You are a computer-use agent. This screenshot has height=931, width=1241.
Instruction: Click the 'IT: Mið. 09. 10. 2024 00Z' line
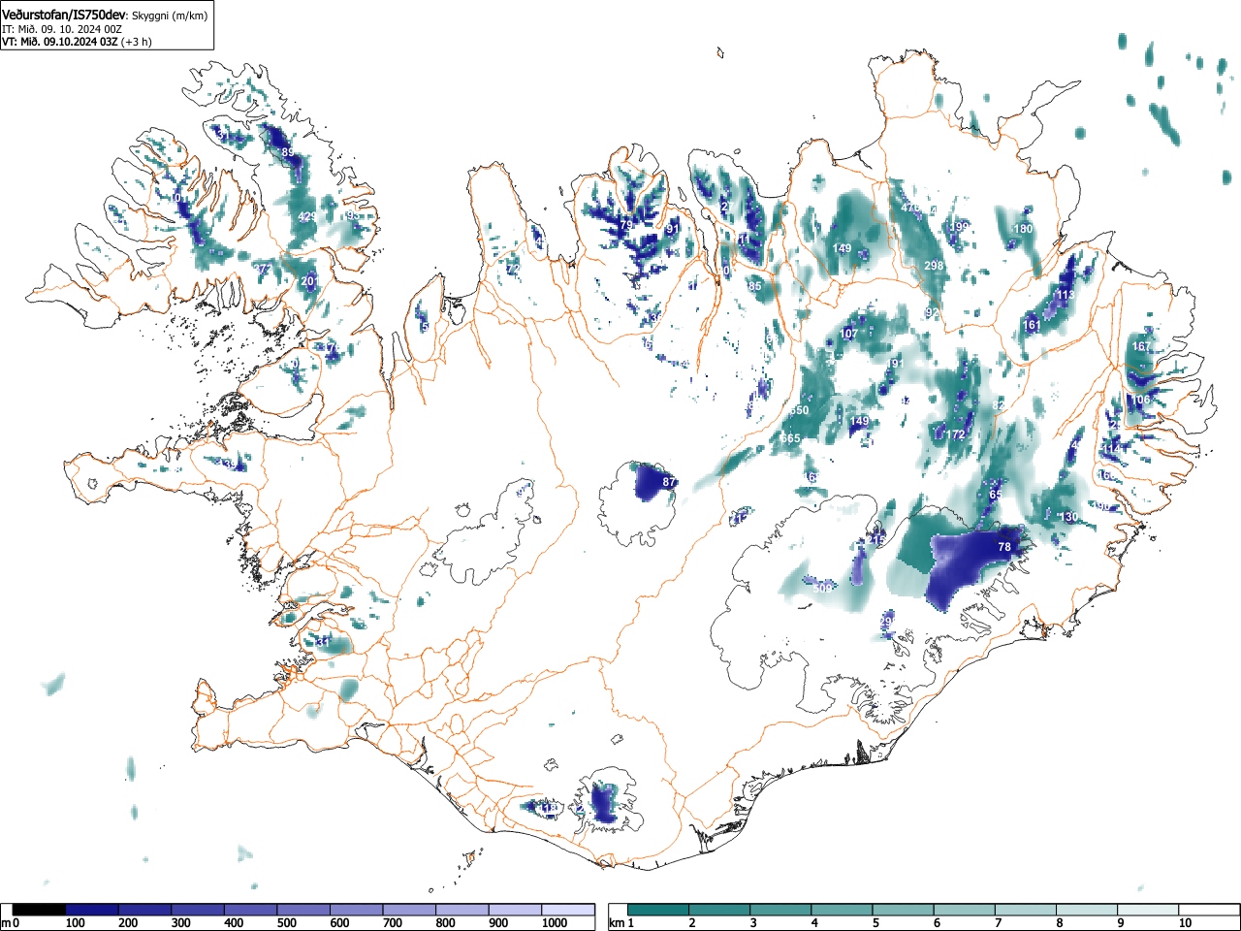[x=62, y=29]
